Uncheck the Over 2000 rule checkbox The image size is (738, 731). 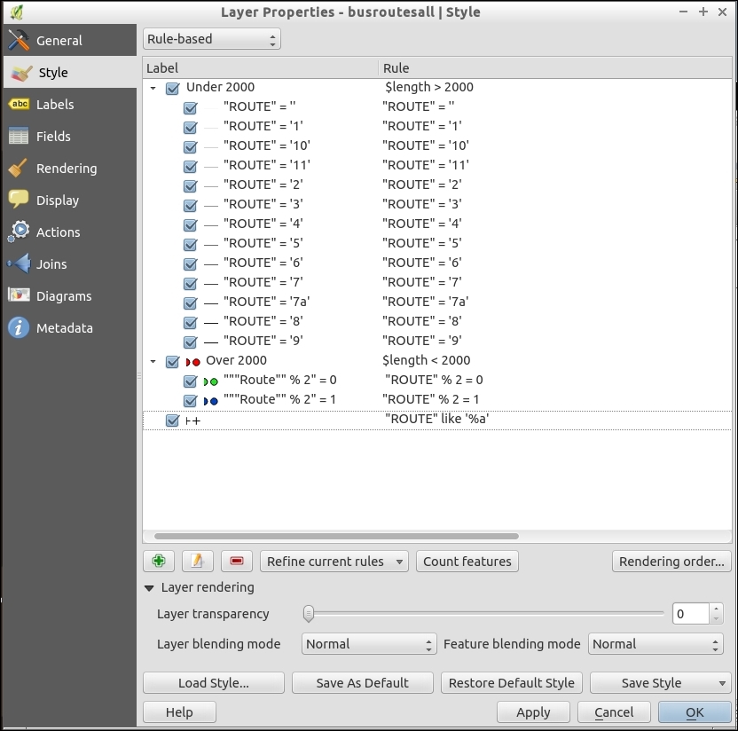click(172, 361)
